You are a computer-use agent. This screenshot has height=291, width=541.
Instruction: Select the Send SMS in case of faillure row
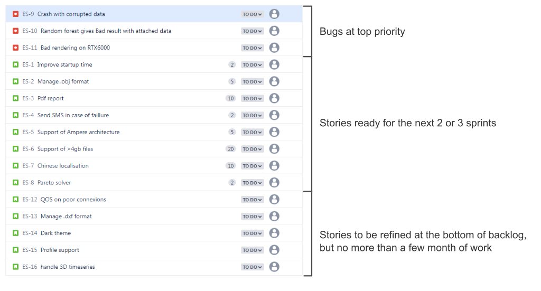coord(154,116)
